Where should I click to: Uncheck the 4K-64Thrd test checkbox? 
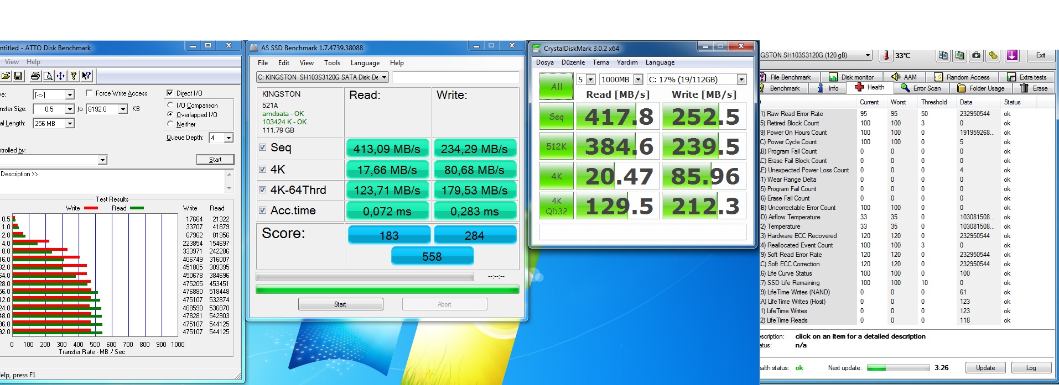click(x=263, y=190)
